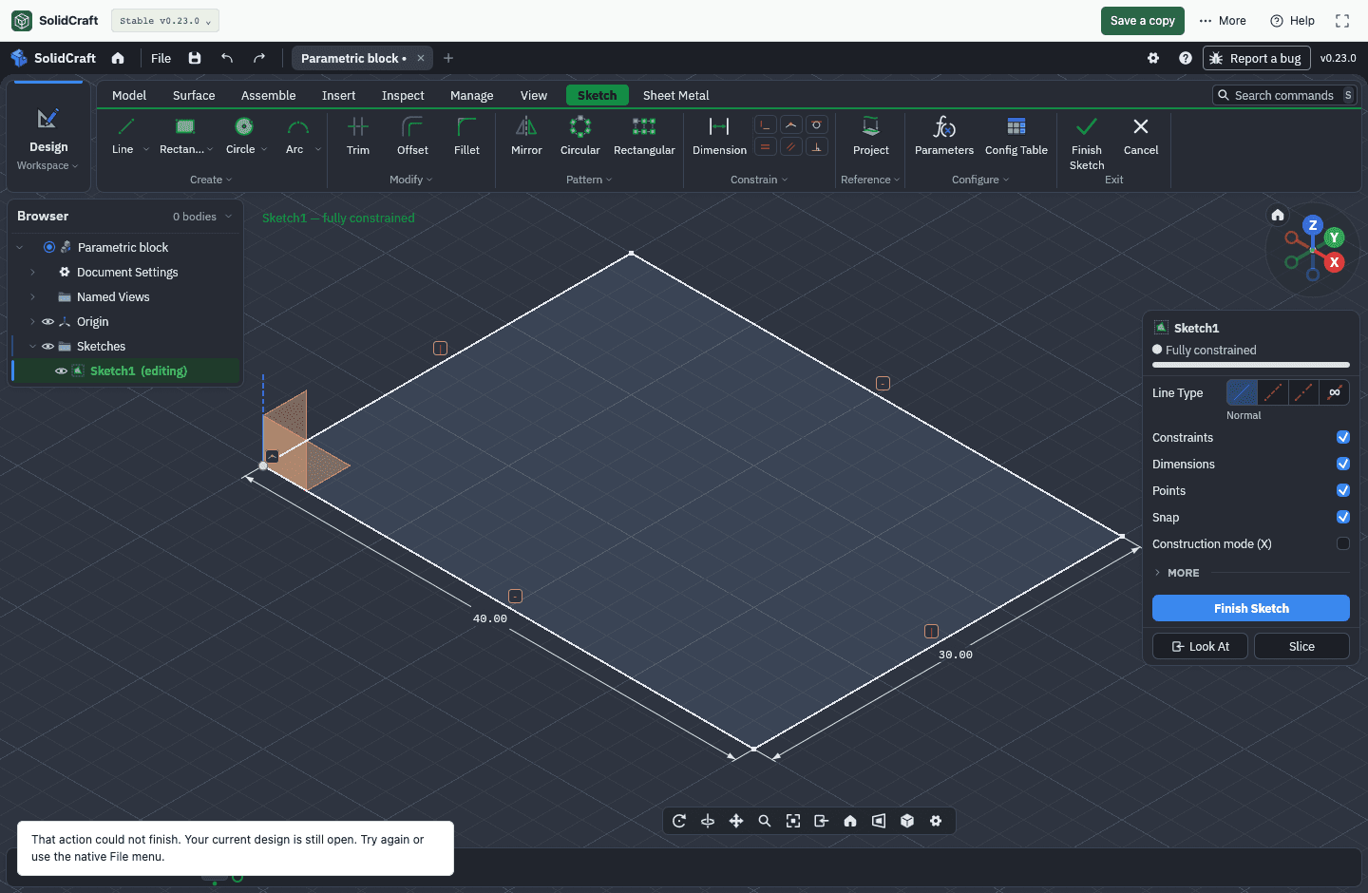Screen dimensions: 1368x893
Task: Choose the Trim tool
Action: [358, 136]
